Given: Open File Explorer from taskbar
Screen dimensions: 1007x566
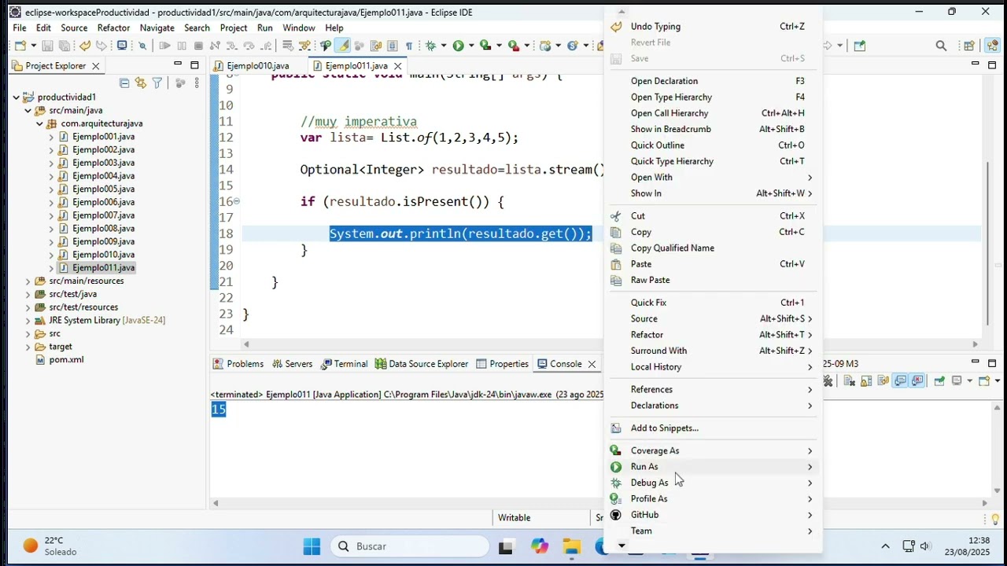Looking at the screenshot, I should coord(571,546).
